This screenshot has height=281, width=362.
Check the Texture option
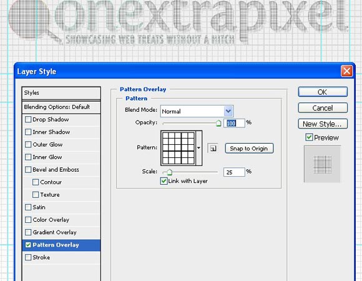click(x=36, y=195)
